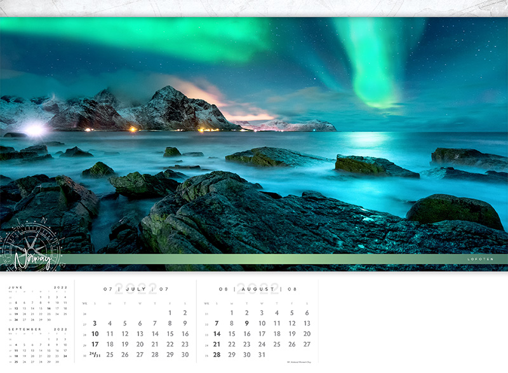Click the bright white light on the shoreline
Image resolution: width=508 pixels, height=373 pixels.
click(x=34, y=130)
